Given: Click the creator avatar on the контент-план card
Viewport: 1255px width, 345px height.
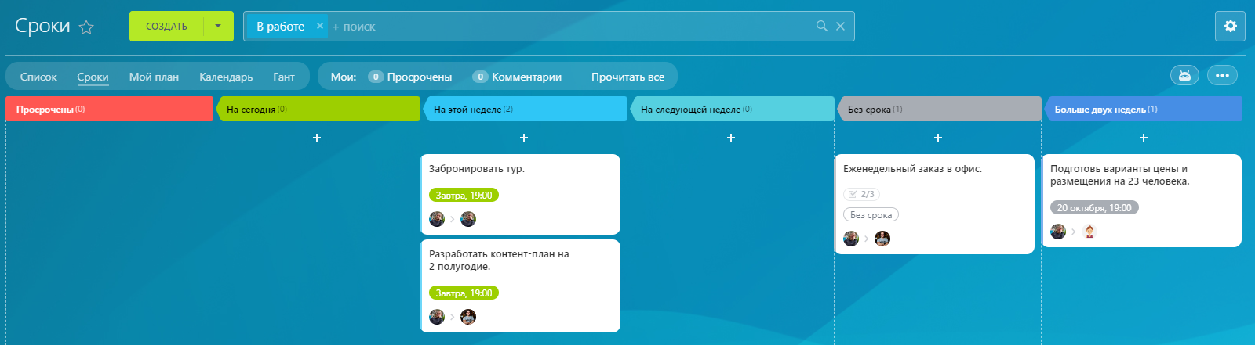Looking at the screenshot, I should [x=437, y=317].
